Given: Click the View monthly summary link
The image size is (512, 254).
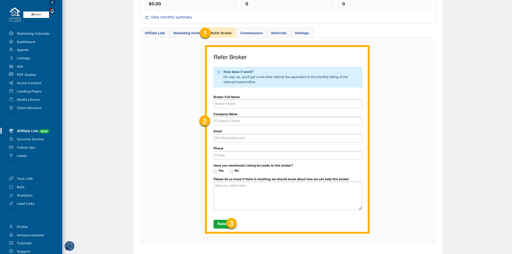Looking at the screenshot, I should point(171,17).
